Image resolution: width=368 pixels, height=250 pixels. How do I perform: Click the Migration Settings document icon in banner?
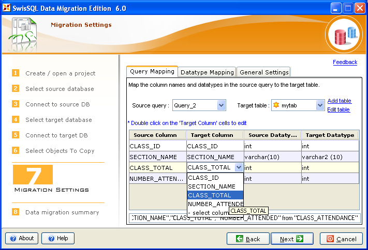(23, 34)
